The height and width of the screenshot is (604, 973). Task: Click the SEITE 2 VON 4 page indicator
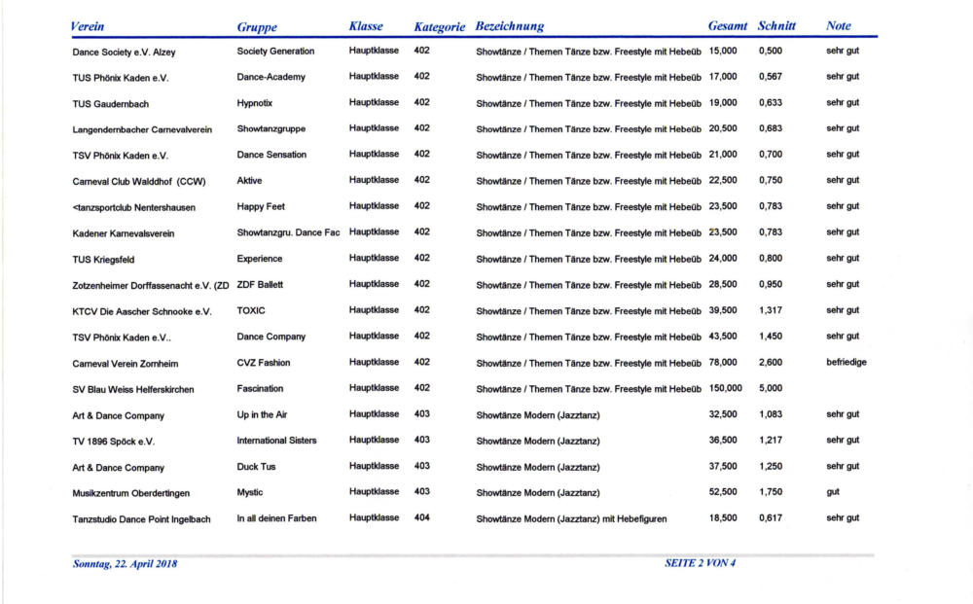700,563
